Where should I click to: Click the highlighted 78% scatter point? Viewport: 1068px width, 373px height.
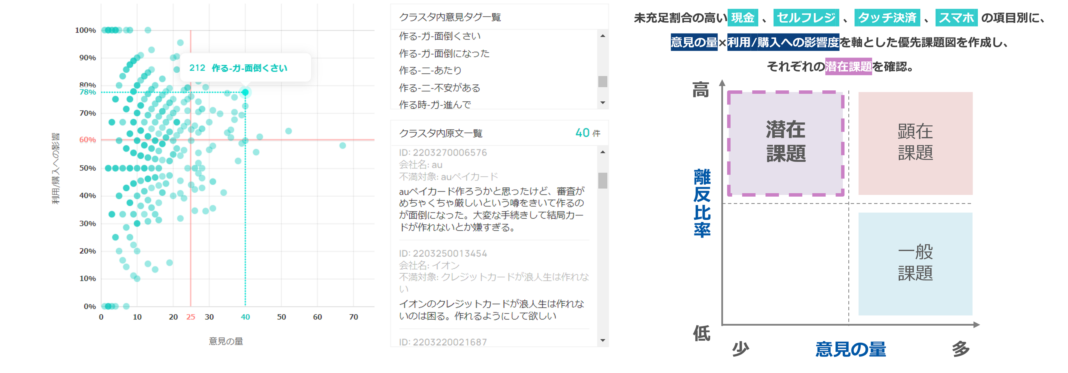tap(245, 92)
